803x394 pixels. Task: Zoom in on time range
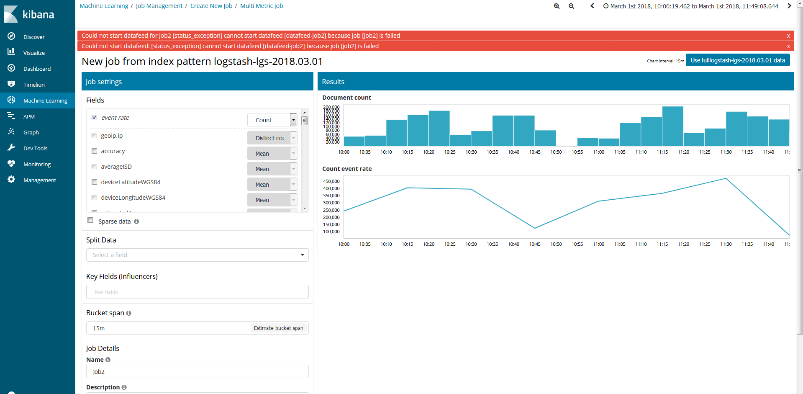[x=557, y=6]
